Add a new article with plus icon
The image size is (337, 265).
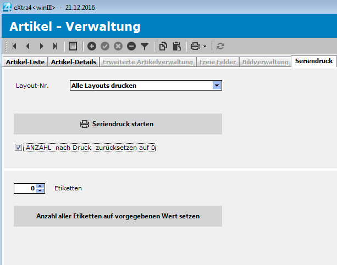click(x=92, y=46)
